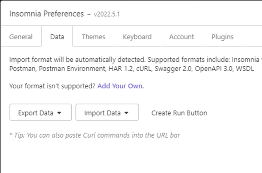Viewport: 262px width, 173px height.
Task: Click the caret arrow beside Import Data
Action: coord(127,113)
